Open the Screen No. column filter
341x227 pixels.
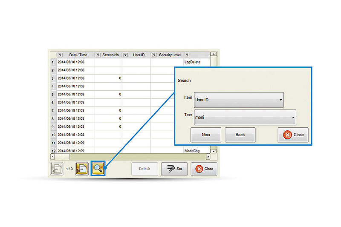[98, 55]
